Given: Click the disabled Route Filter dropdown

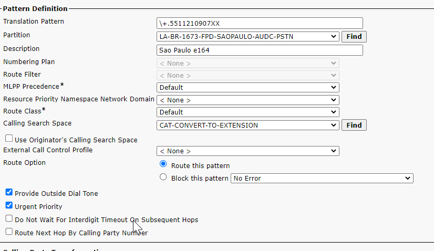Looking at the screenshot, I should [x=248, y=75].
